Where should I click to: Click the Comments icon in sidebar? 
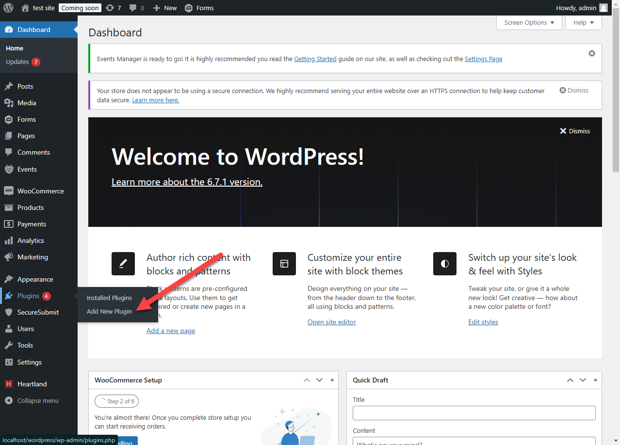coord(9,152)
